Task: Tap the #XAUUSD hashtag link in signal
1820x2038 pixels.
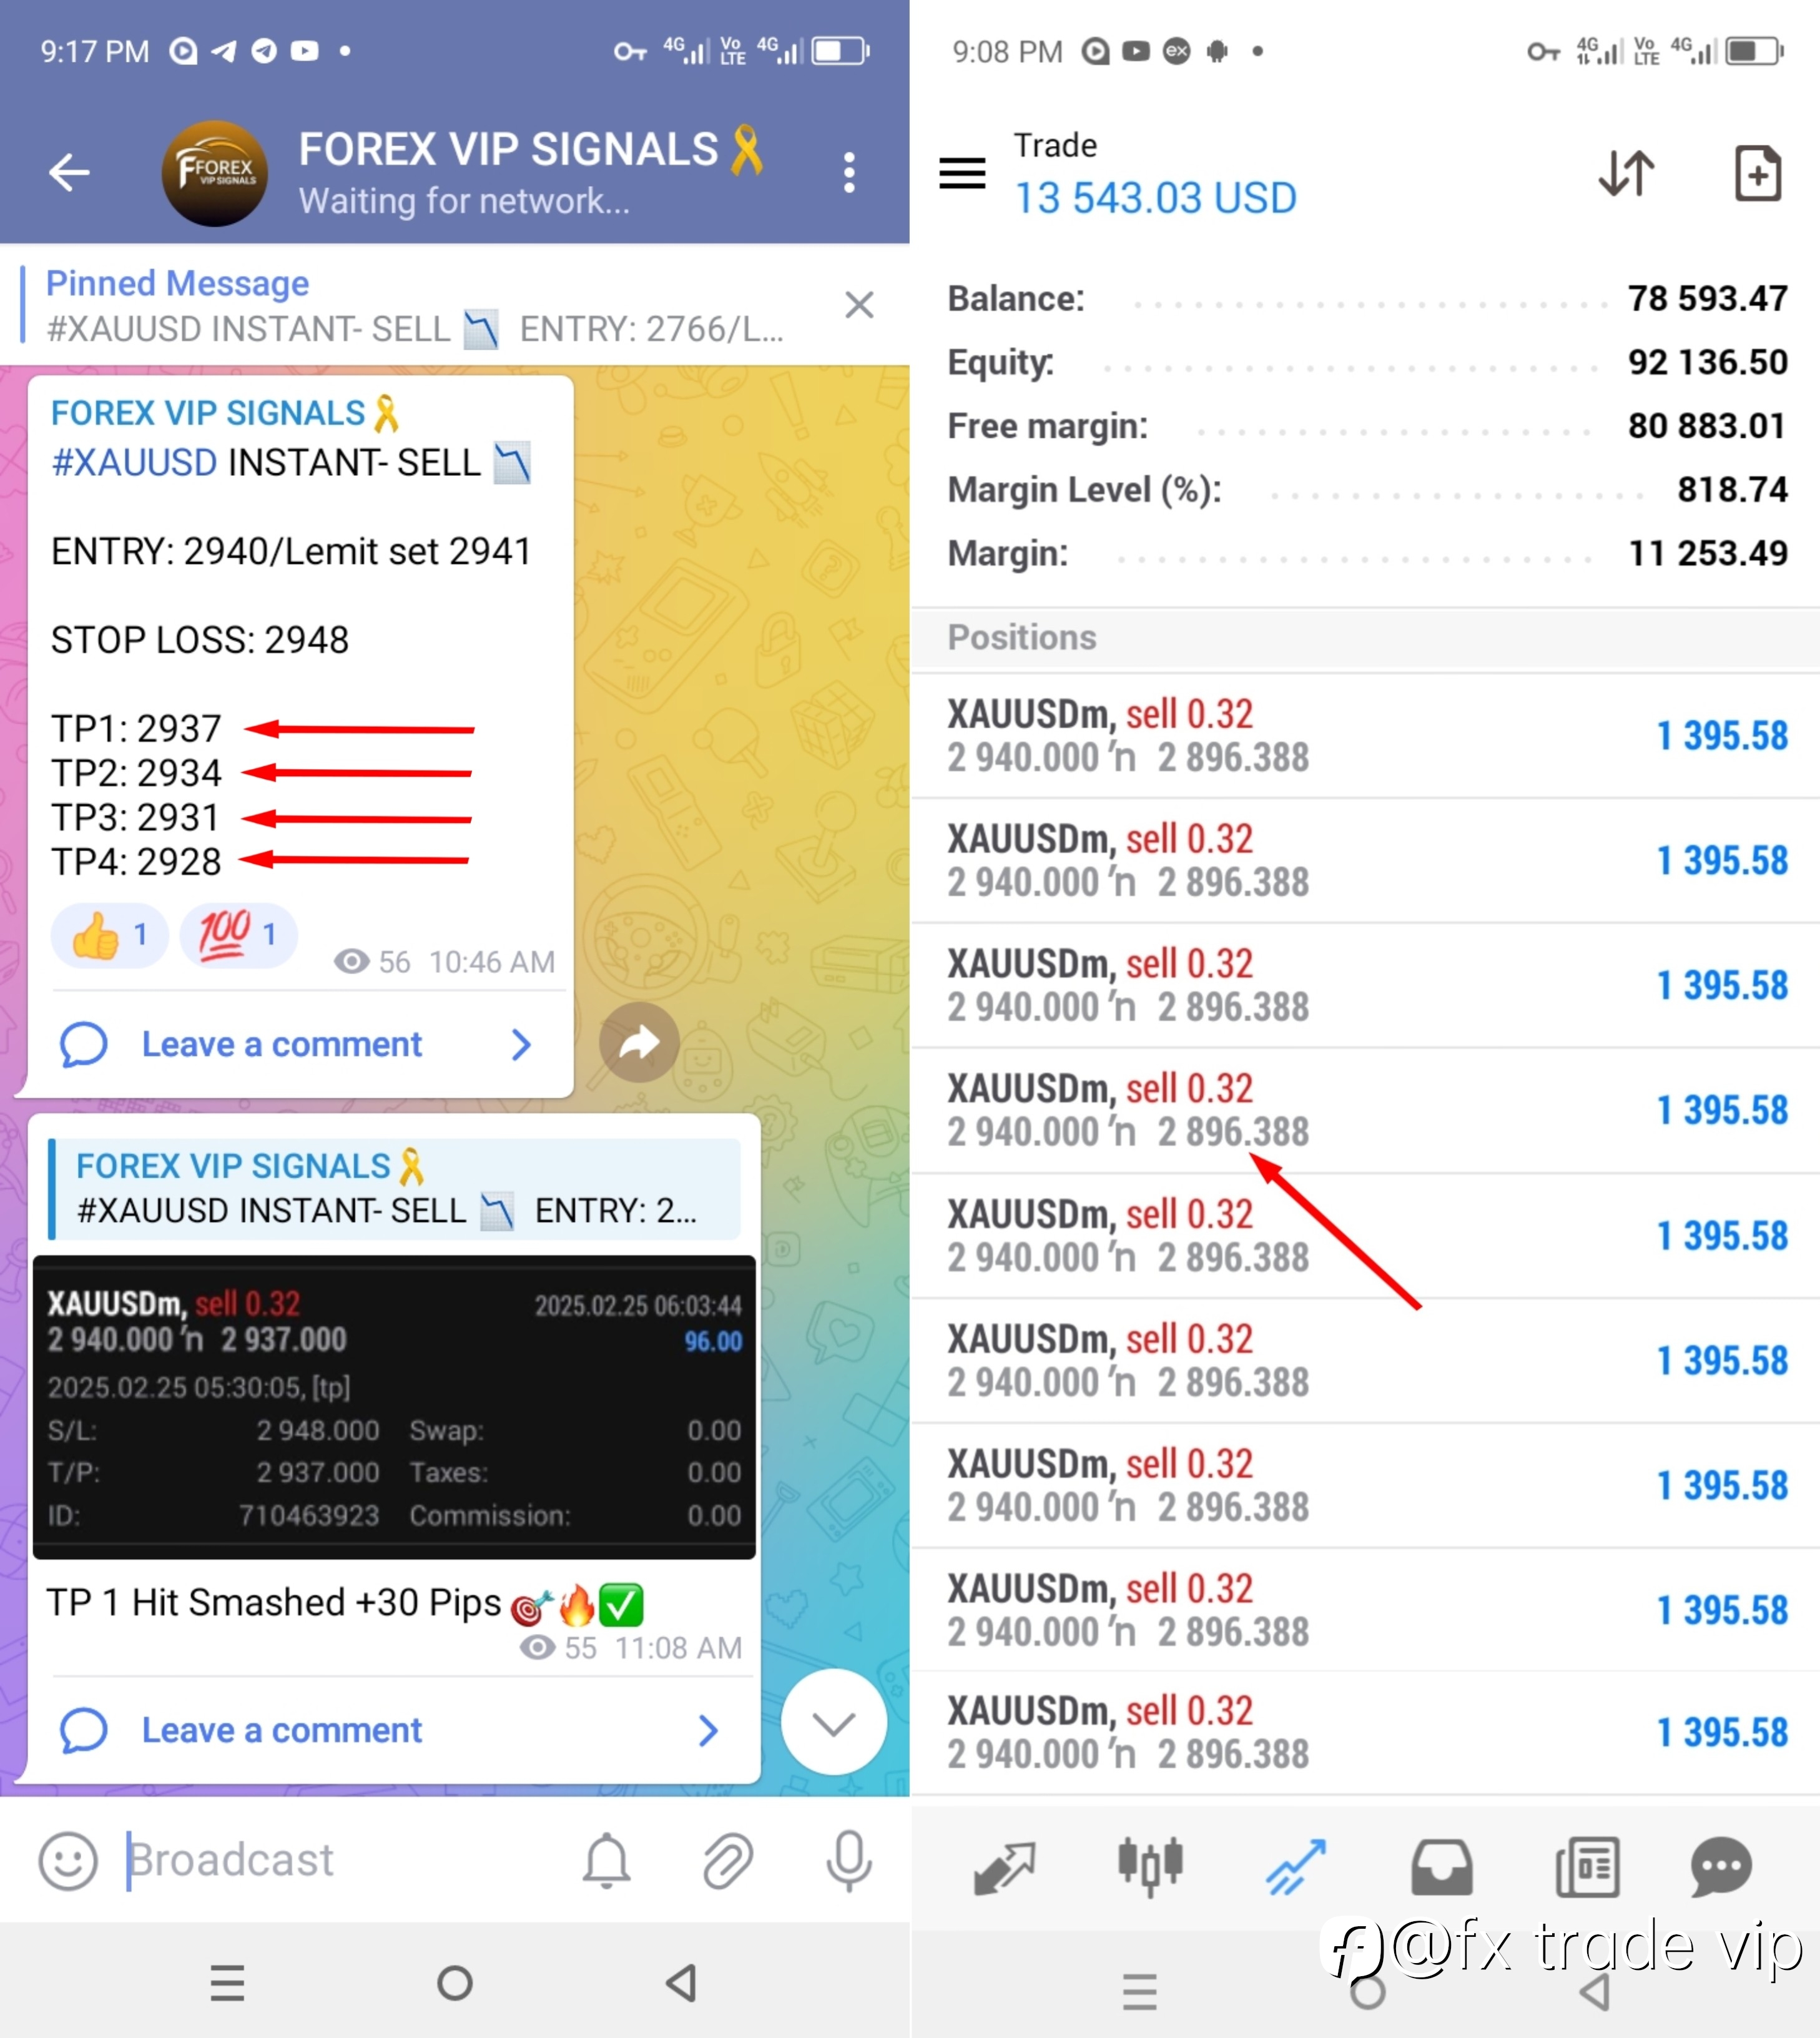Action: [x=134, y=463]
